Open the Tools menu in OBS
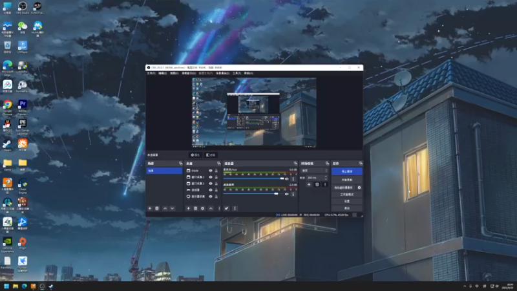The height and width of the screenshot is (291, 517). 237,73
